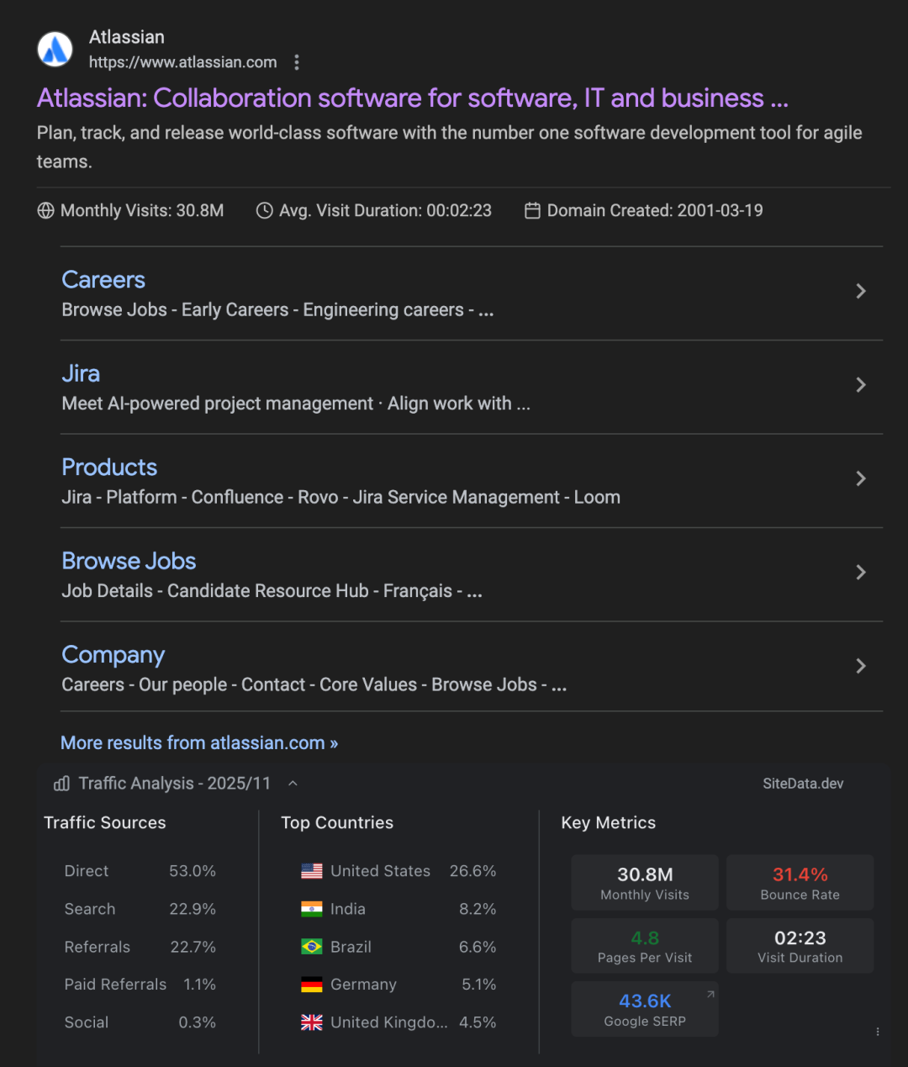Viewport: 908px width, 1067px height.
Task: Click the globe icon next to Monthly Visits
Action: click(x=45, y=210)
